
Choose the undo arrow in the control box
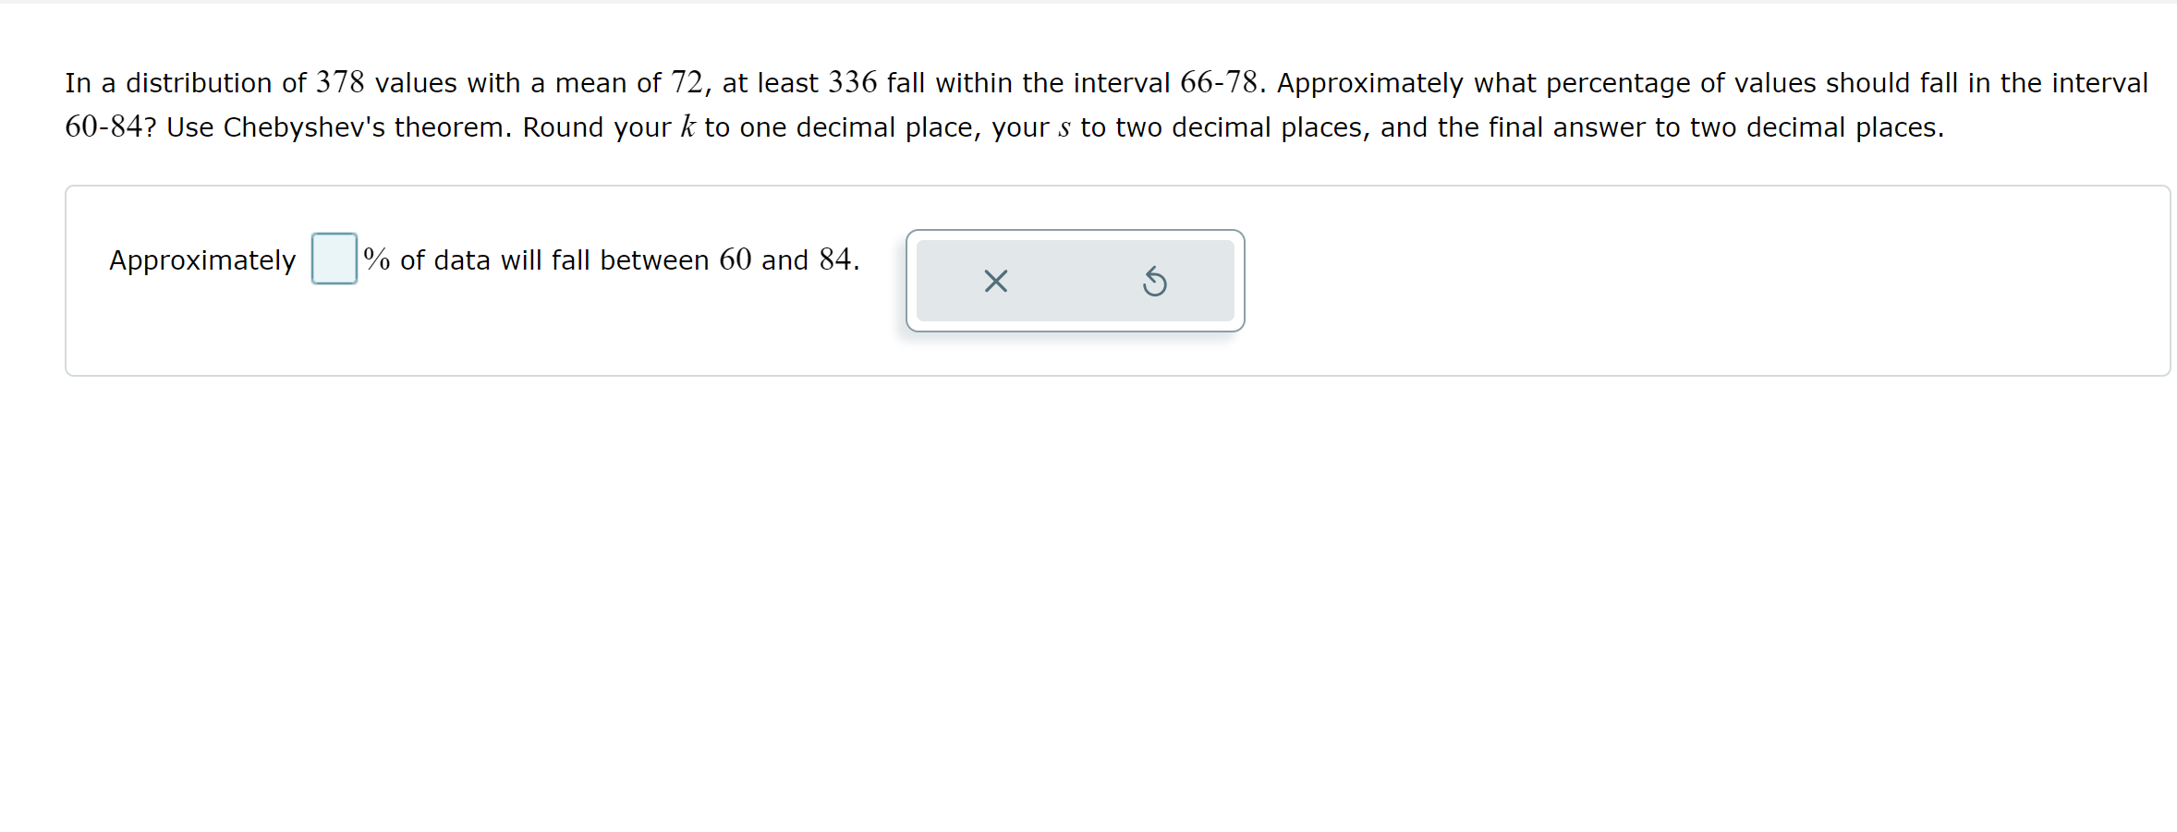coord(1156,282)
